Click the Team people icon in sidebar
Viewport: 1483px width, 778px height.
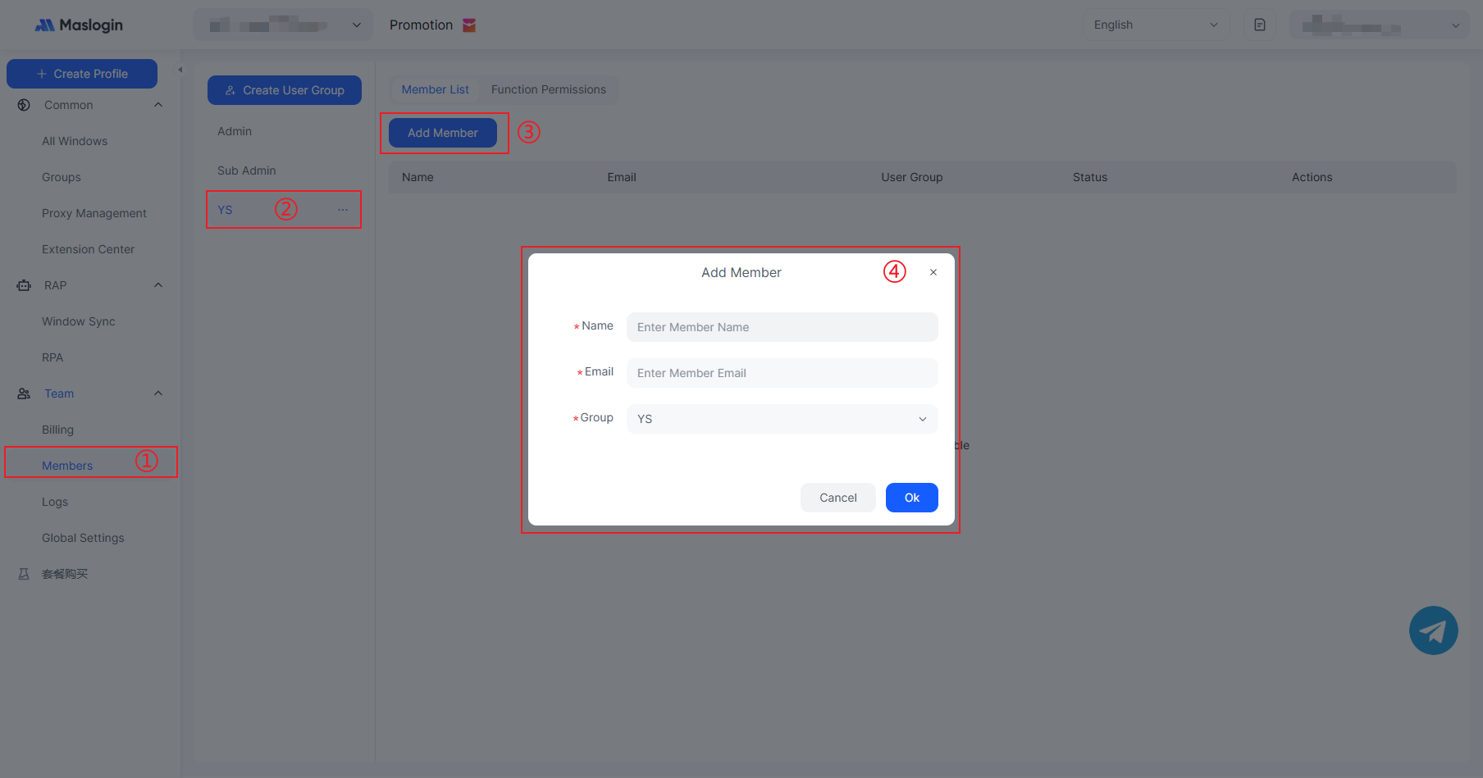24,394
